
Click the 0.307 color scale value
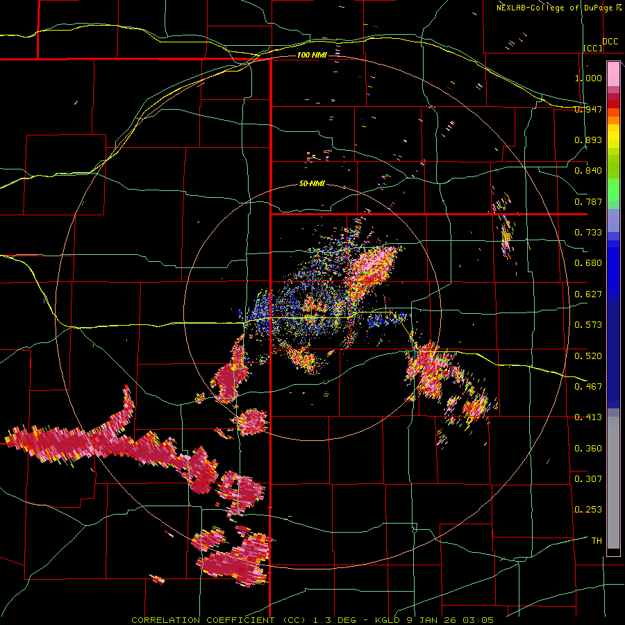[588, 479]
